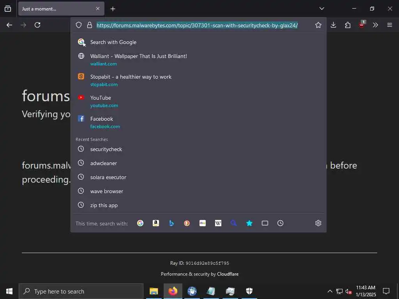Open the stopabit.com link
The height and width of the screenshot is (299, 399).
click(104, 84)
